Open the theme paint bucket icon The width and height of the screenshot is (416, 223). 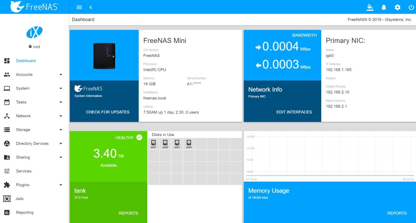click(x=370, y=7)
